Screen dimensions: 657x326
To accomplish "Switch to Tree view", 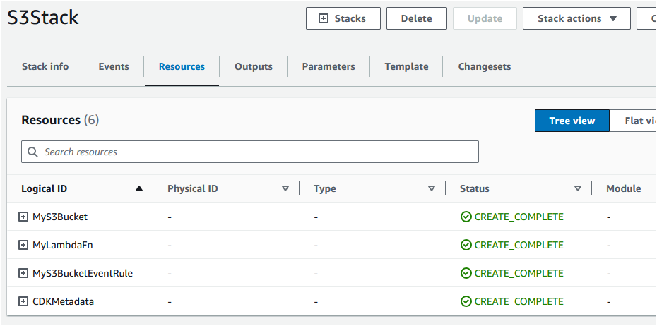I will 572,121.
